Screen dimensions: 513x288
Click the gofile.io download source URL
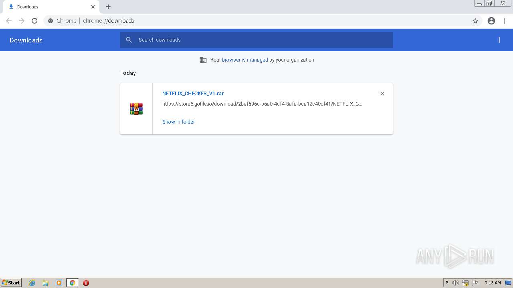pos(262,104)
